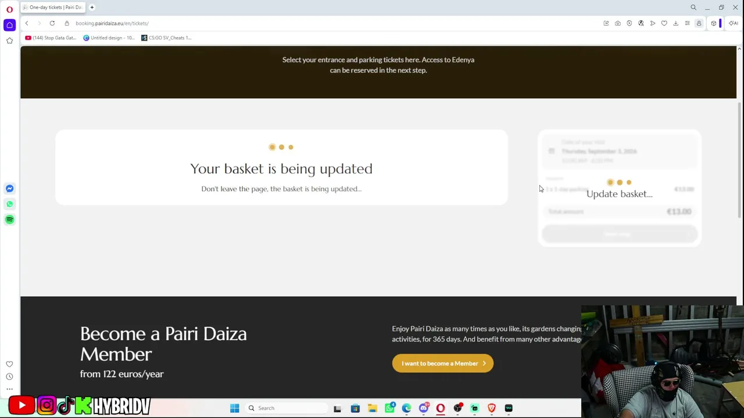Click the 'from 122 euros/year' text
The image size is (744, 418).
coord(122,374)
